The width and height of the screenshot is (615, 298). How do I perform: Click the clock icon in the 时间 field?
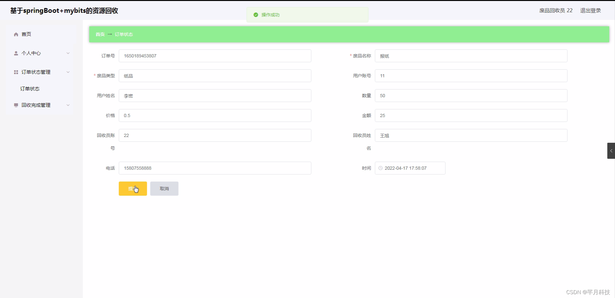[x=380, y=168]
